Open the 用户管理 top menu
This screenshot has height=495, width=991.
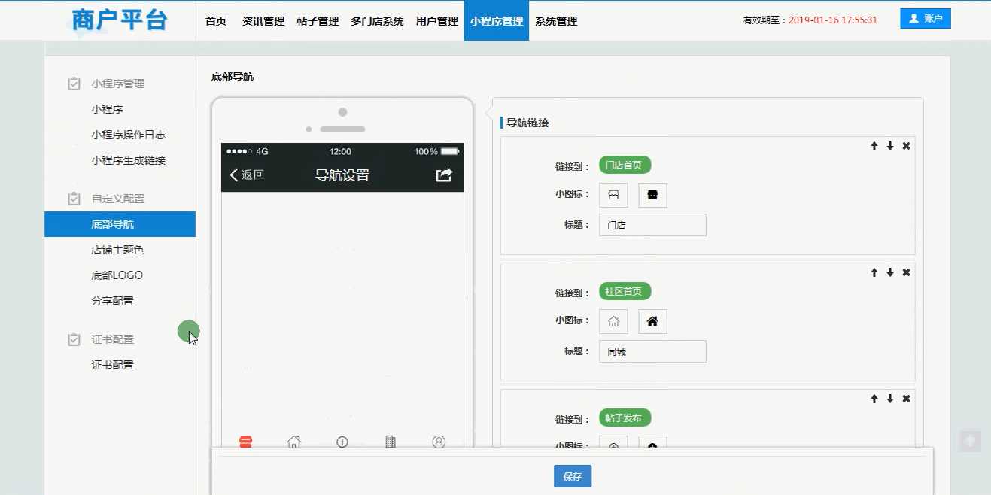pyautogui.click(x=436, y=21)
